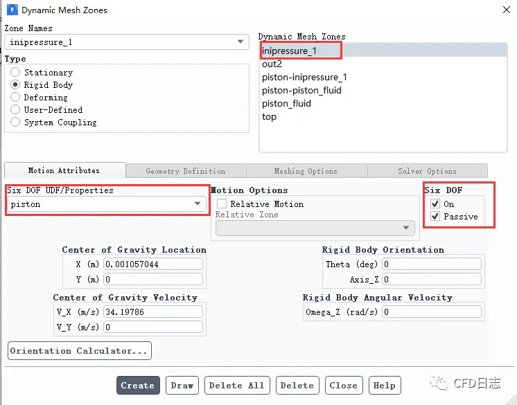The image size is (517, 405).
Task: Choose the Deforming type option
Action: click(x=16, y=98)
